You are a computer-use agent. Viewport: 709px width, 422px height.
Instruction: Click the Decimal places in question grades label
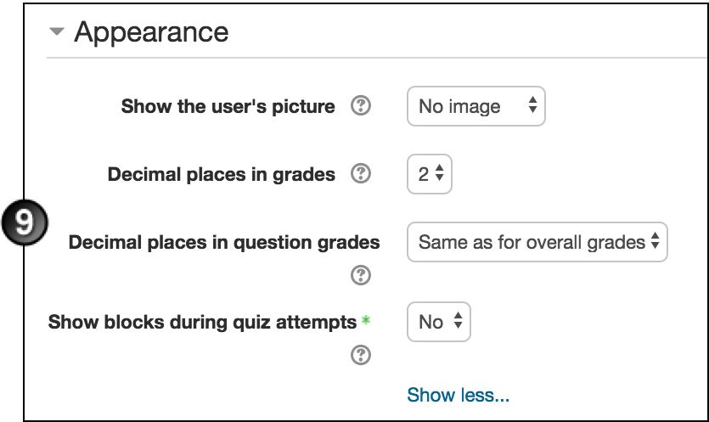coord(224,243)
